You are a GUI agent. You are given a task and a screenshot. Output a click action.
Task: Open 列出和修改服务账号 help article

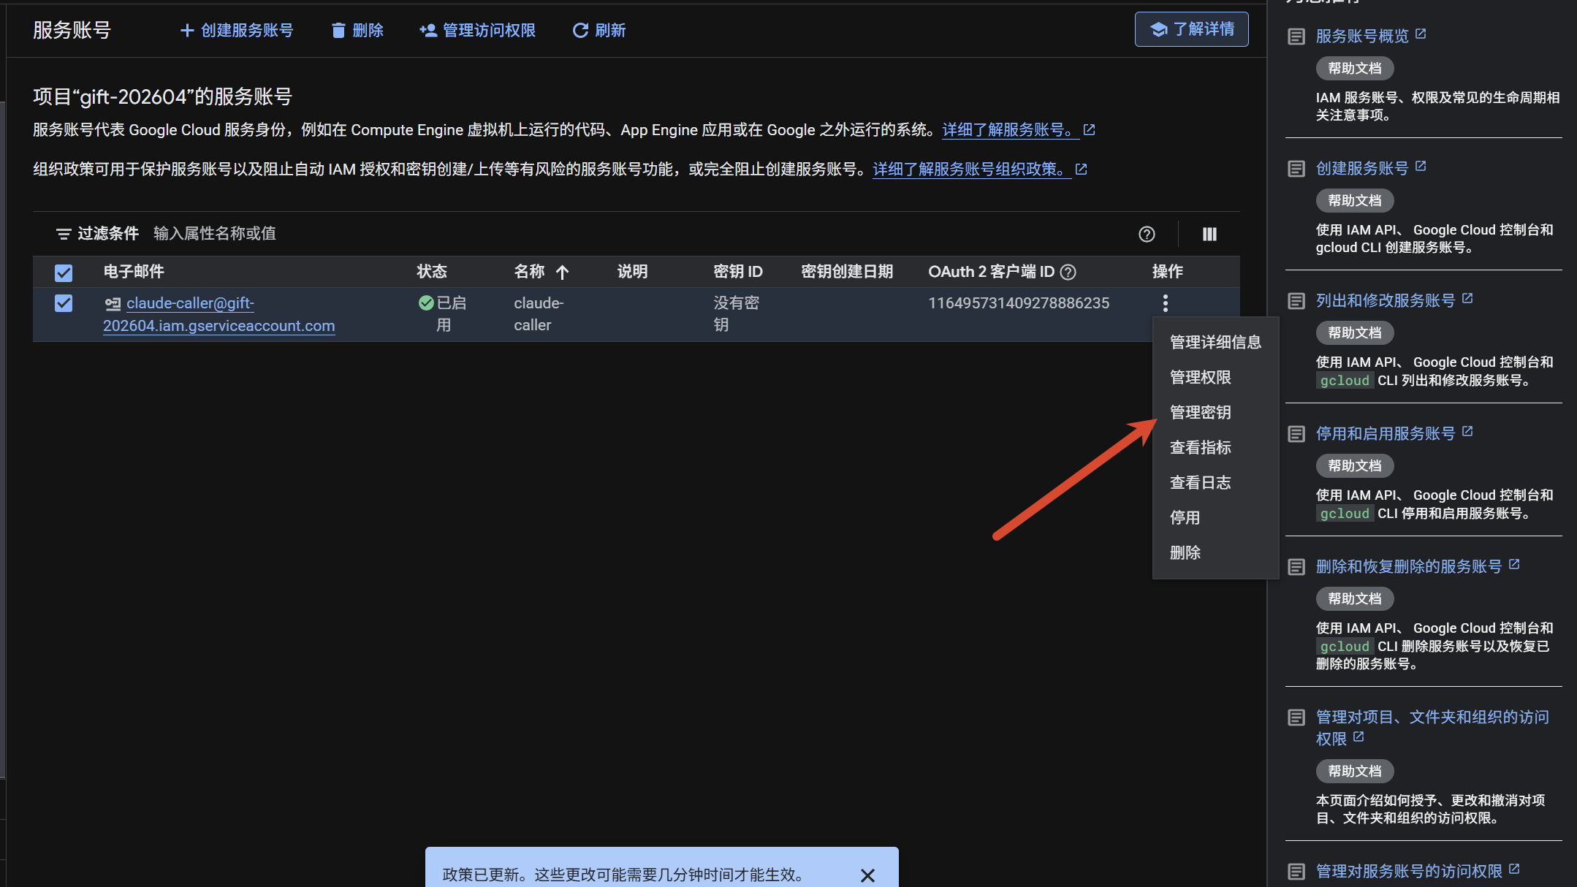1386,300
